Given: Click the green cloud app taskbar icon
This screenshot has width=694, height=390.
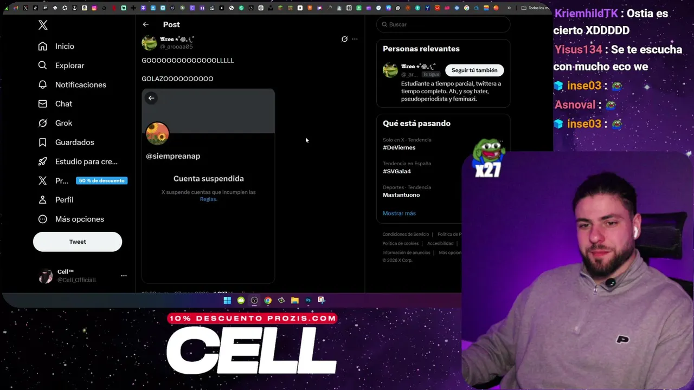Looking at the screenshot, I should pyautogui.click(x=241, y=300).
